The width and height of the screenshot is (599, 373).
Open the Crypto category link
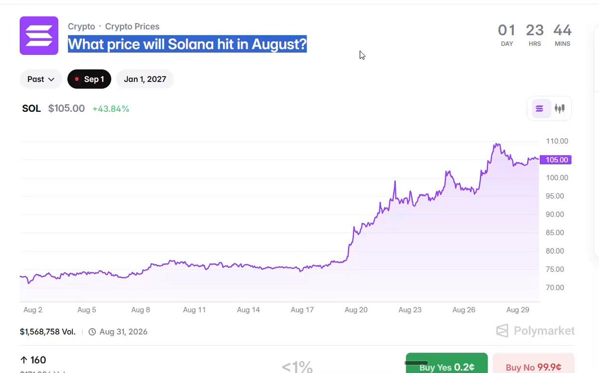(81, 26)
